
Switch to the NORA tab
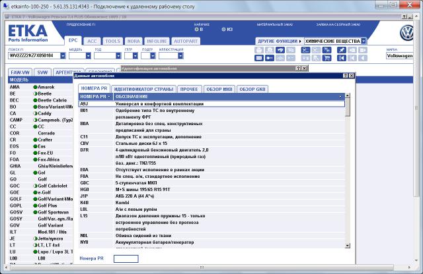coord(134,41)
